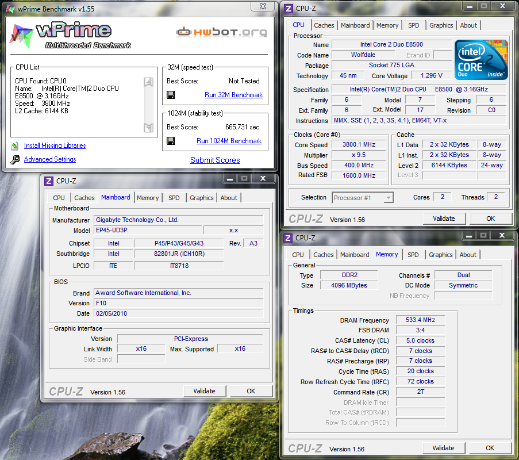Viewport: 519px width, 460px height.
Task: Run the 32M Benchmark
Action: click(x=233, y=95)
